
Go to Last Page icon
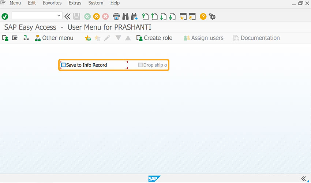[x=172, y=16]
